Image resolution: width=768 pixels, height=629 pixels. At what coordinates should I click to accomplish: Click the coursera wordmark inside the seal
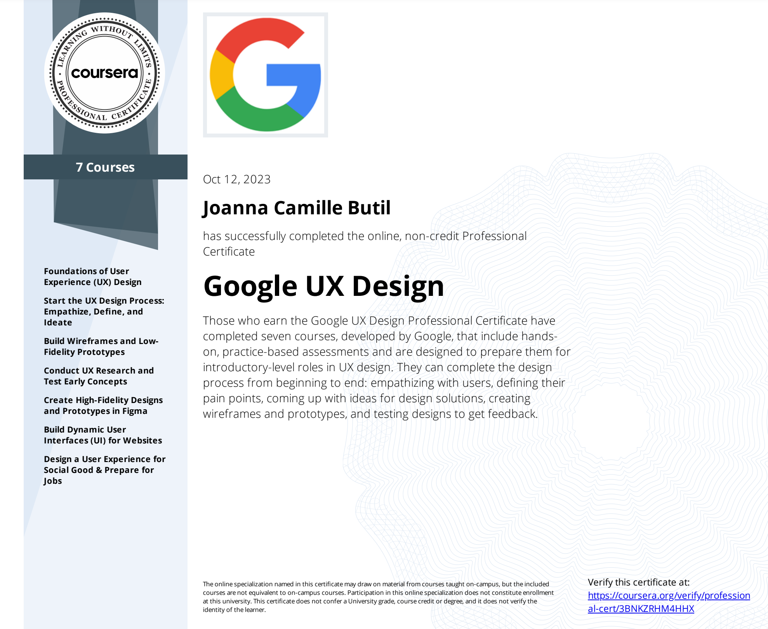104,73
